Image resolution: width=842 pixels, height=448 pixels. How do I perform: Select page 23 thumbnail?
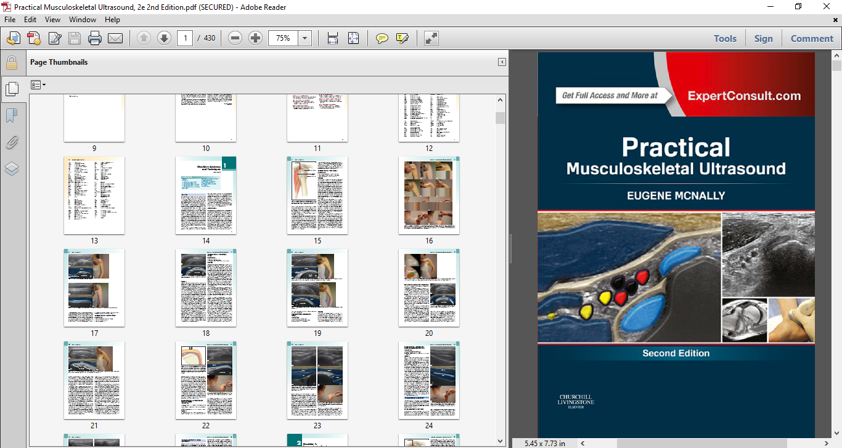click(x=317, y=380)
